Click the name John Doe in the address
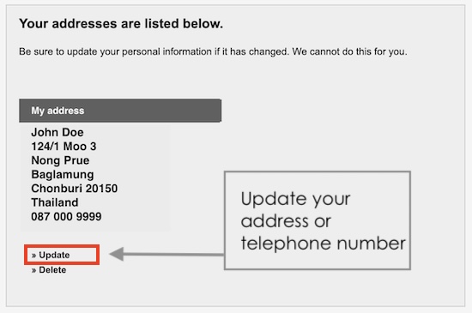472x313 pixels. coord(57,132)
